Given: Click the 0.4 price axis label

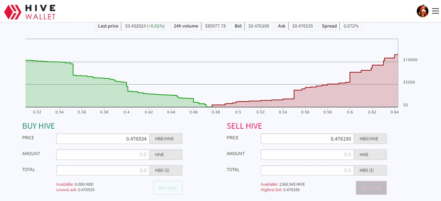Looking at the screenshot, I should (126, 112).
